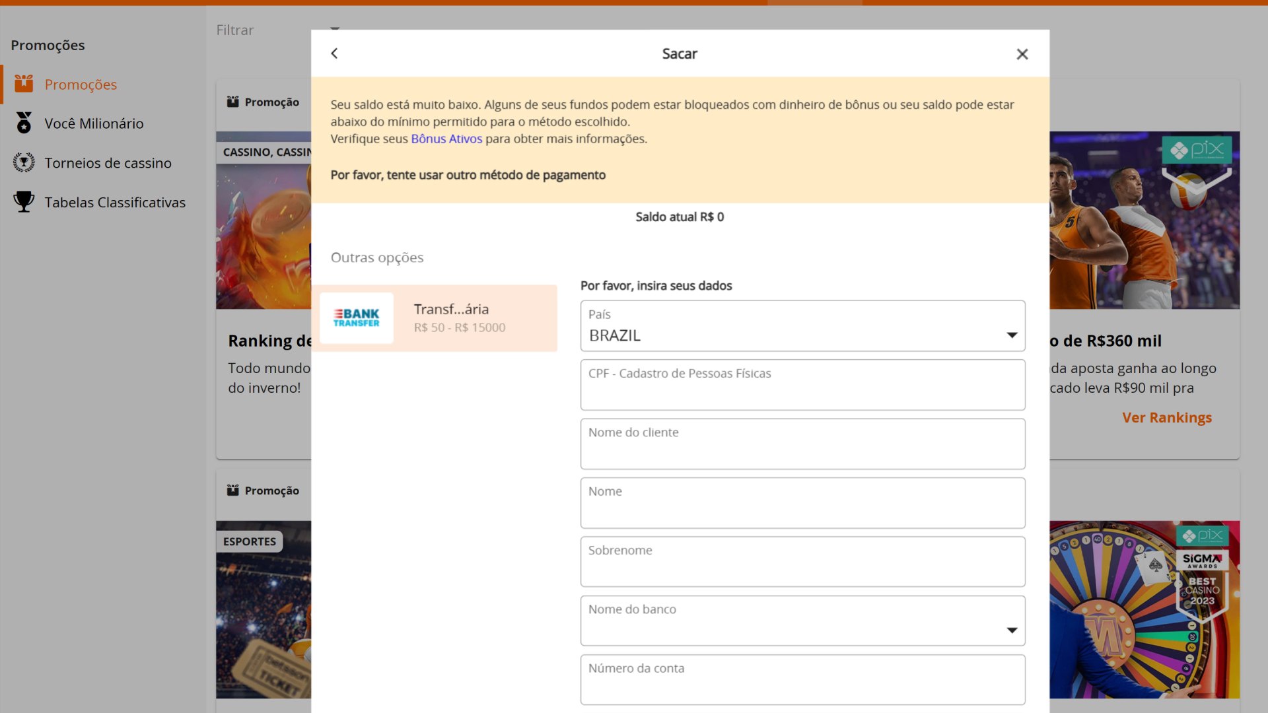The width and height of the screenshot is (1268, 713).
Task: Click the Sobrenome input field
Action: pyautogui.click(x=802, y=562)
